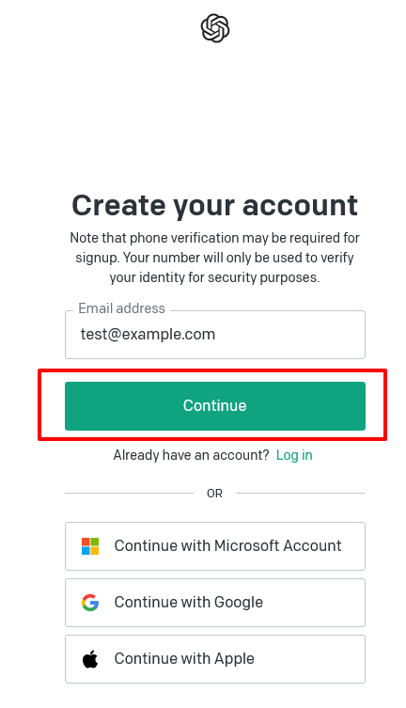Screen dimensions: 406x708
Task: Click the Already have an account? text
Action: coord(191,455)
